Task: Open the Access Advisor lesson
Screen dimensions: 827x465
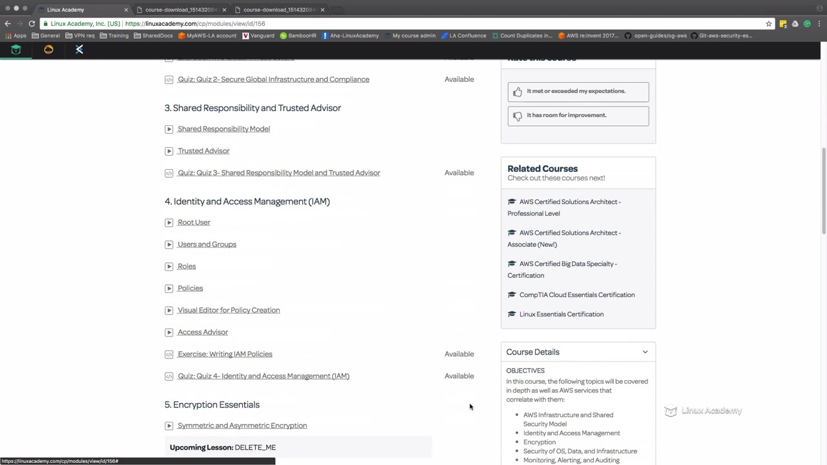Action: [x=203, y=332]
